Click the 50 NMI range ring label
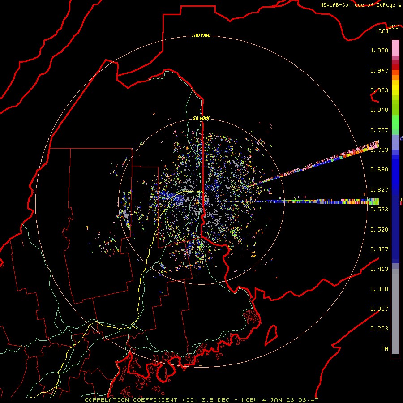 (201, 119)
